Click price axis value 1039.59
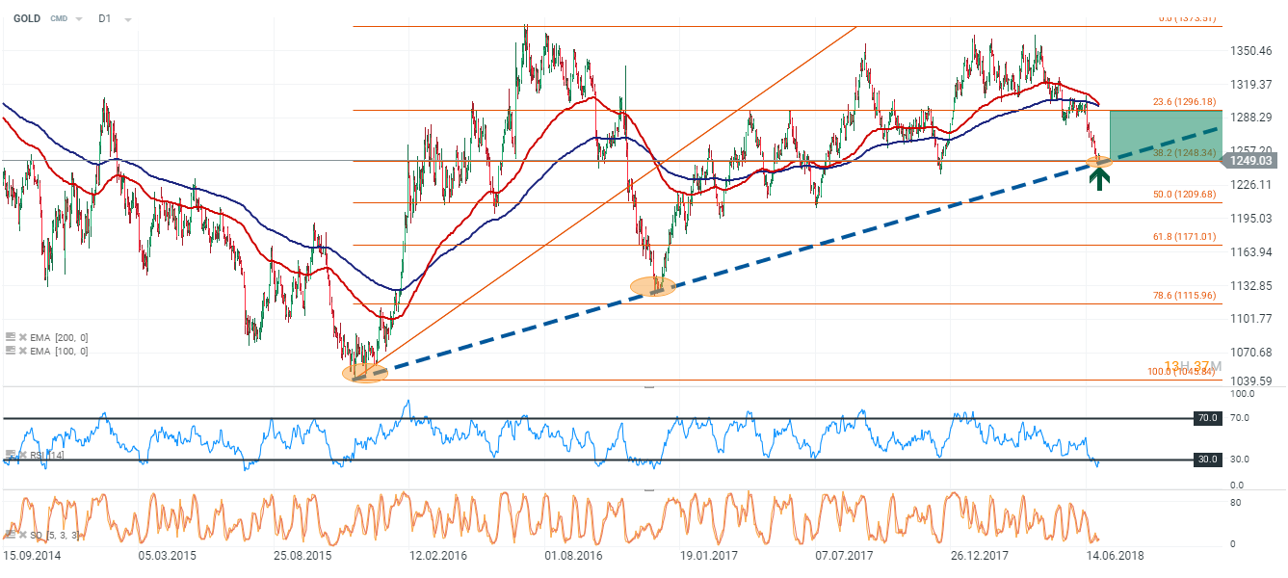The height and width of the screenshot is (578, 1288). [1250, 381]
